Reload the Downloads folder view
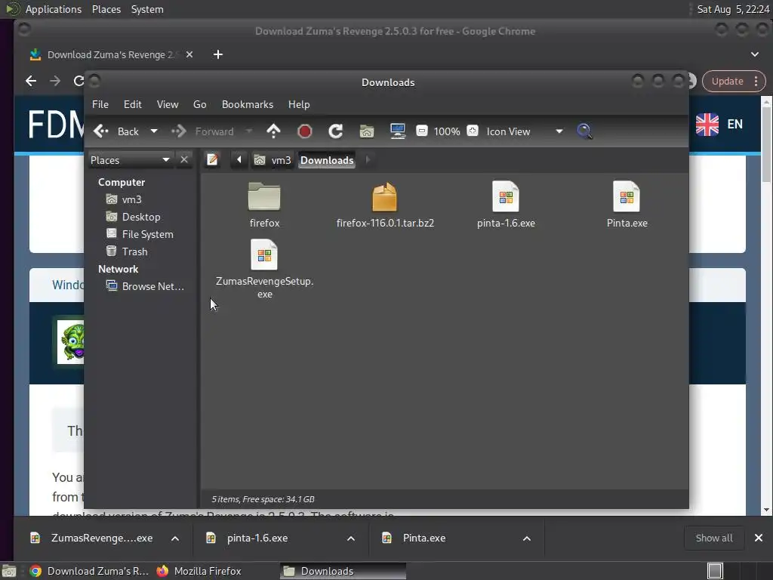 click(x=336, y=131)
